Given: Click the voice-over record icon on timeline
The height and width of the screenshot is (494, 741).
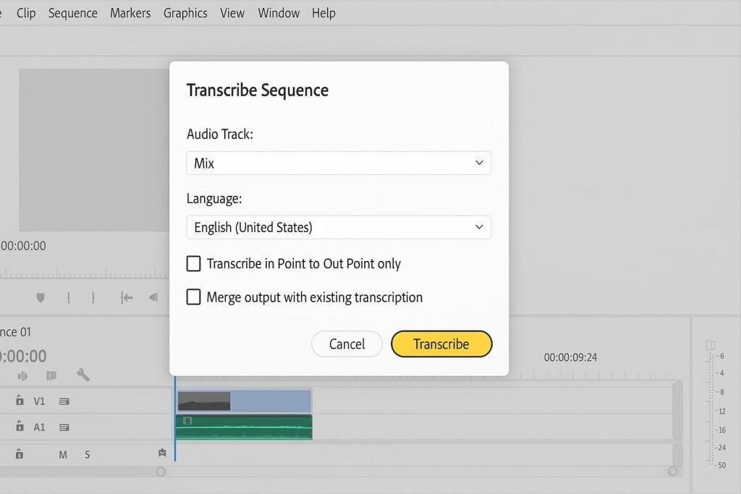Looking at the screenshot, I should coord(162,453).
